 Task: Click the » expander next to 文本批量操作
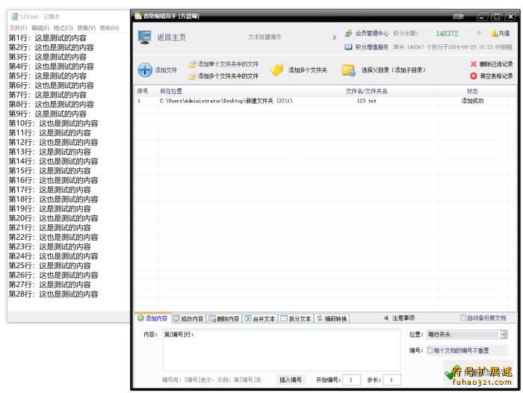334,37
